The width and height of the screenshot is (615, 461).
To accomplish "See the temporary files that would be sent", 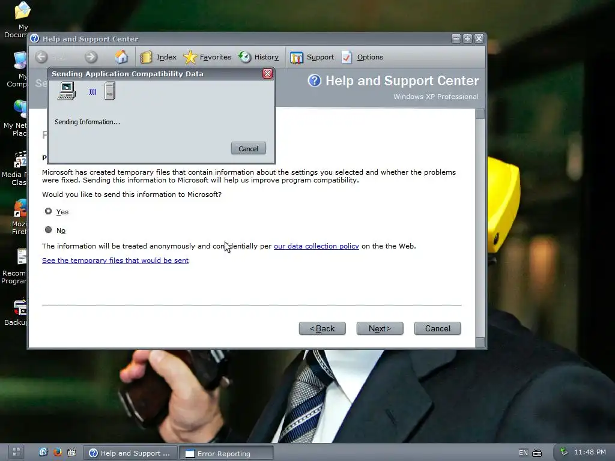I will coord(115,261).
